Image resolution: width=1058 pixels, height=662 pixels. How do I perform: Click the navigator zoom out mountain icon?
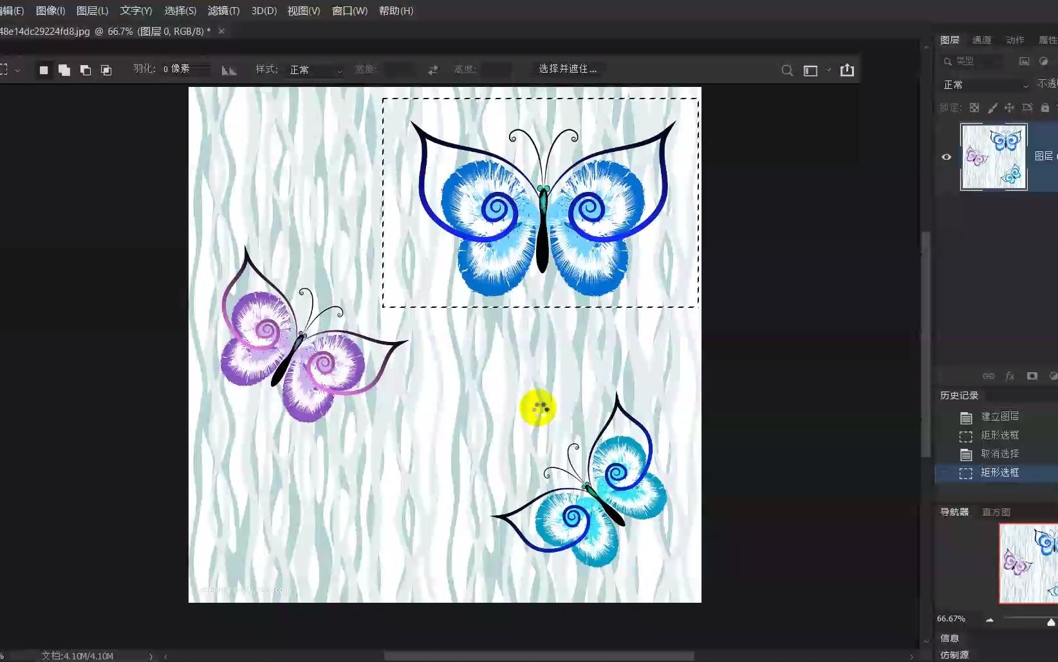[990, 620]
